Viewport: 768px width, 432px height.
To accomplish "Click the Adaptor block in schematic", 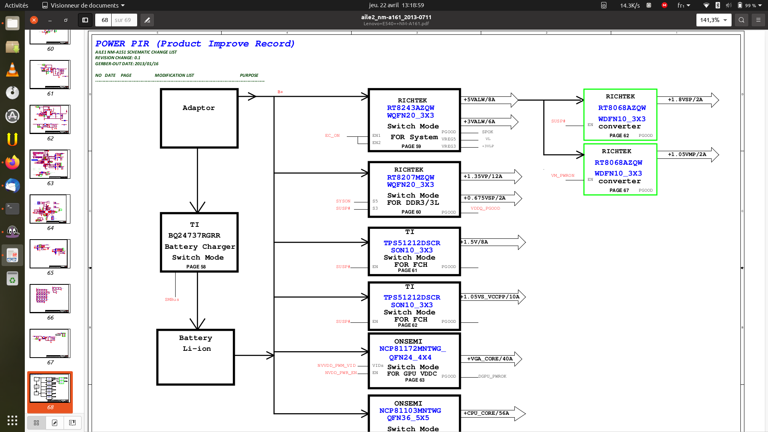I will click(199, 118).
